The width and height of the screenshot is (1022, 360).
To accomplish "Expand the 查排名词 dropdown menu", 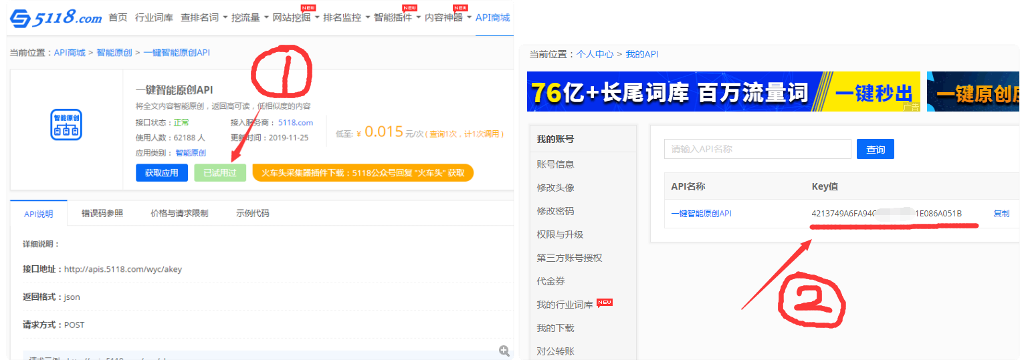I will [x=204, y=17].
